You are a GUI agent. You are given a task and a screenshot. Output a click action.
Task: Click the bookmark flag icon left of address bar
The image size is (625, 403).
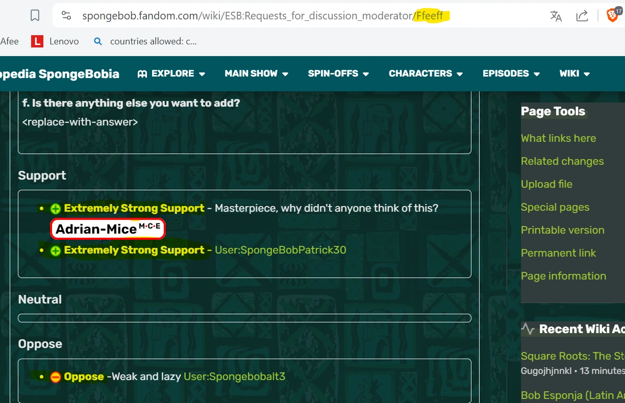34,15
